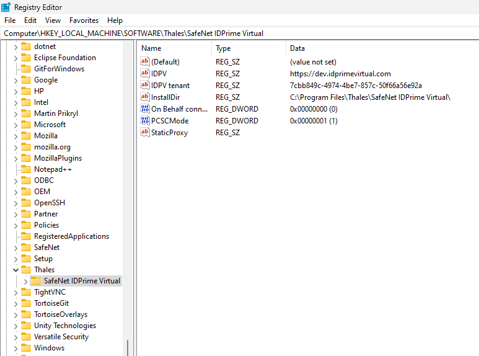Image resolution: width=479 pixels, height=356 pixels.
Task: Expand the Setup key
Action: 15,259
